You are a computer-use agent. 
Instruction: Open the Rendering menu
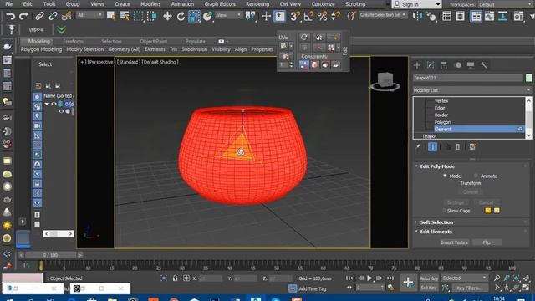tap(257, 4)
